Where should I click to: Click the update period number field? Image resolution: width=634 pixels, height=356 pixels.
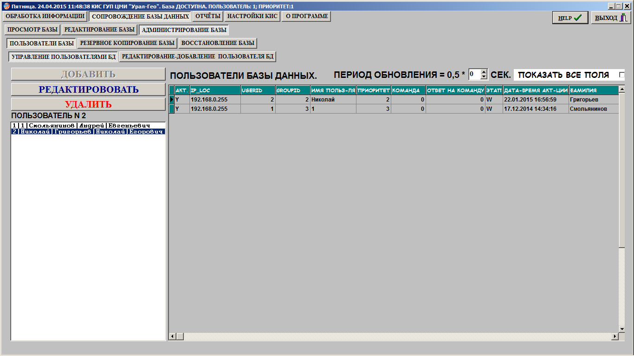[x=474, y=74]
